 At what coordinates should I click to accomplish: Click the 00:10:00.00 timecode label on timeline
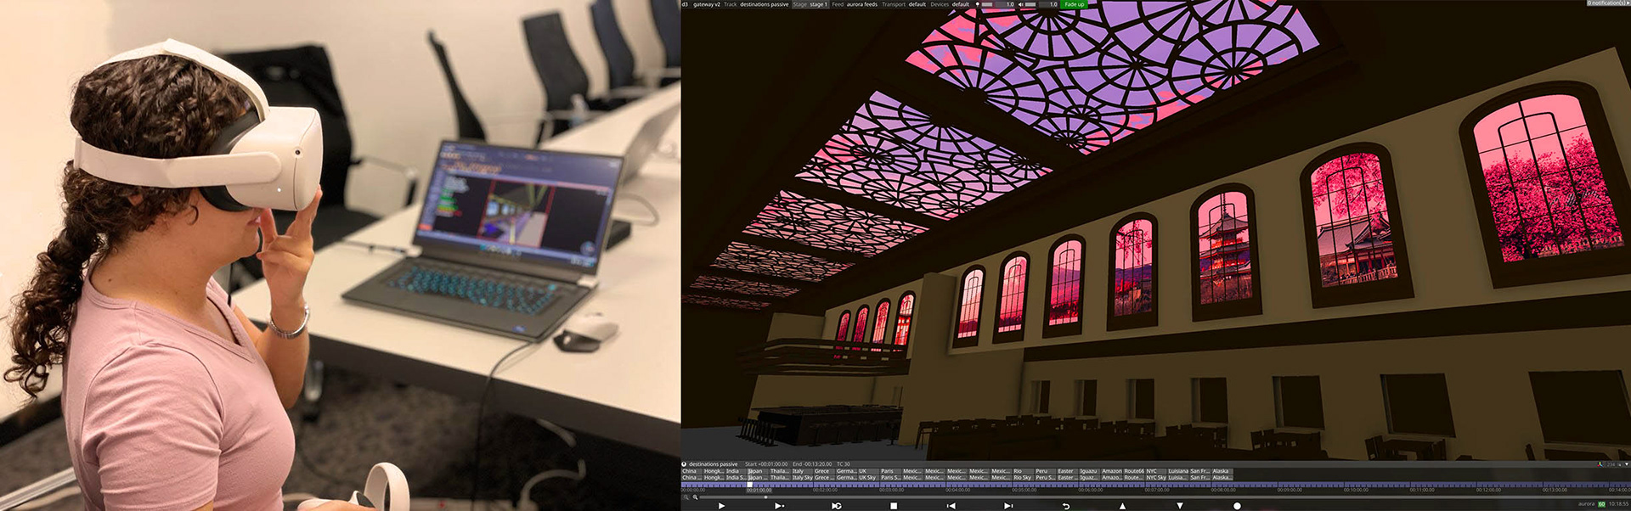tap(1356, 490)
